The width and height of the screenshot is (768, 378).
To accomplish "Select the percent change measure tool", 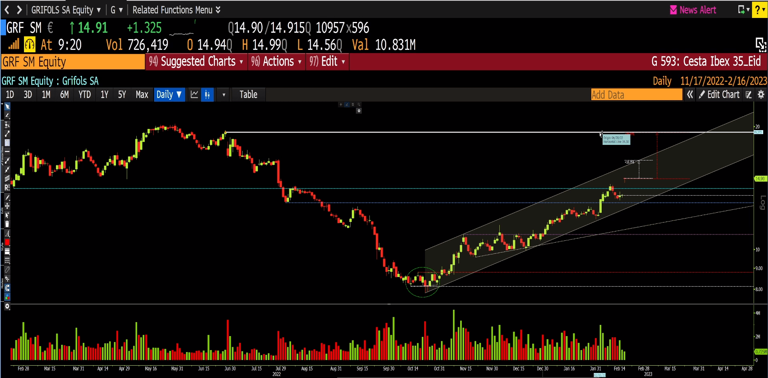I will click(x=7, y=125).
